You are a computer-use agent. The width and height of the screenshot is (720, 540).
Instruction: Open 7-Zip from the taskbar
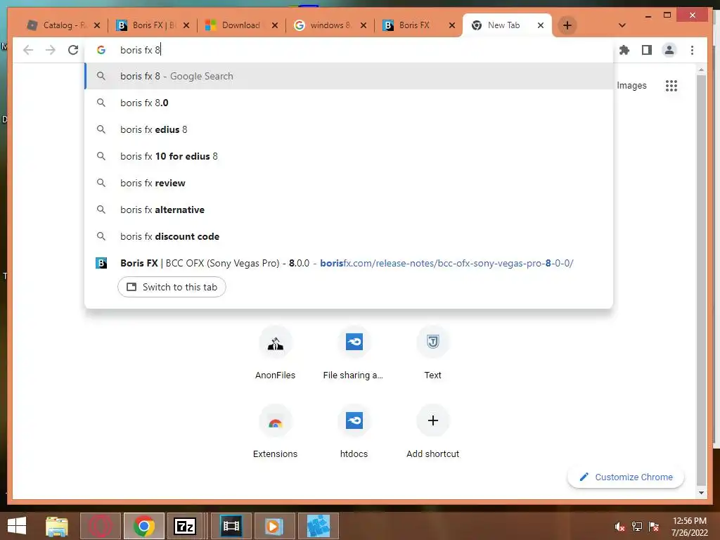[x=185, y=526]
